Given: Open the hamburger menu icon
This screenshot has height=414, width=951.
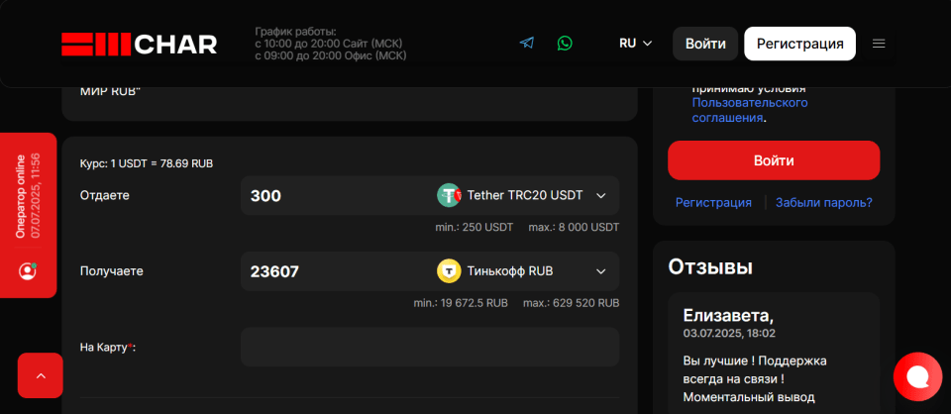Looking at the screenshot, I should 879,44.
